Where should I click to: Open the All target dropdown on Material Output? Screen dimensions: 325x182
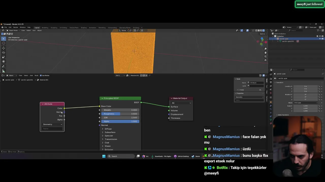[x=181, y=103]
